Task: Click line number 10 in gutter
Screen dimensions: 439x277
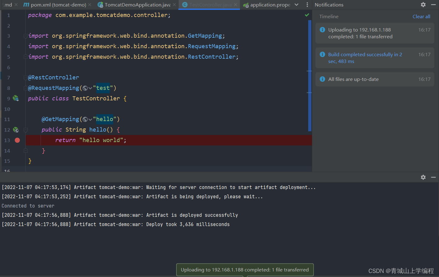Action: (x=7, y=109)
